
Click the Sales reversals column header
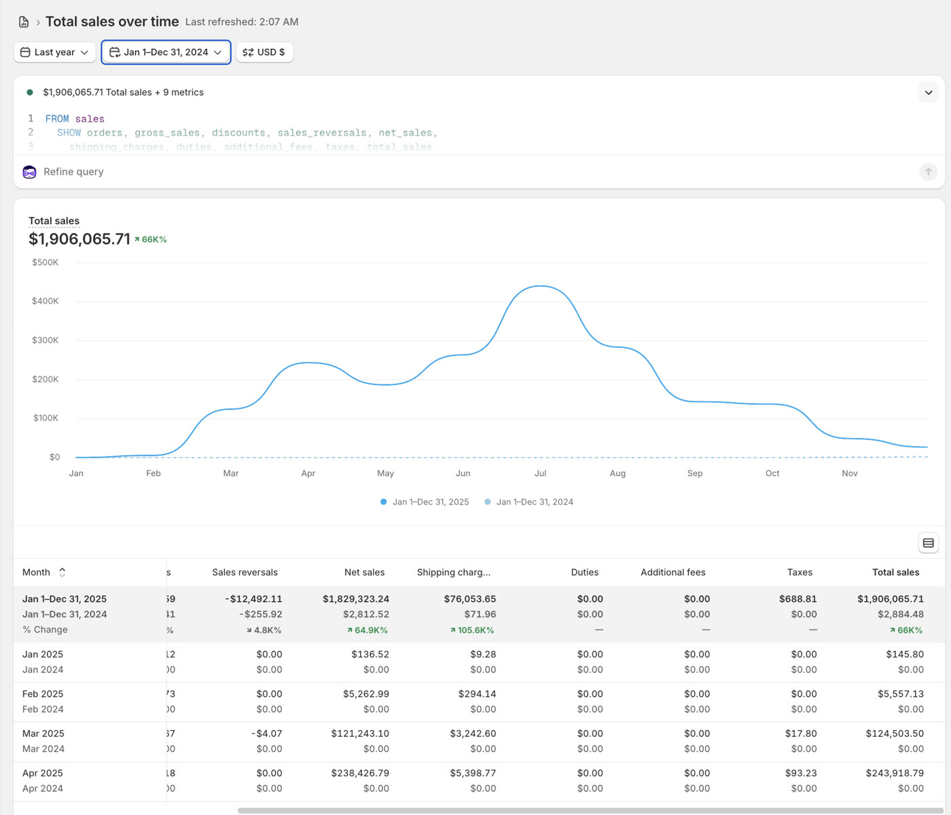[x=245, y=573]
